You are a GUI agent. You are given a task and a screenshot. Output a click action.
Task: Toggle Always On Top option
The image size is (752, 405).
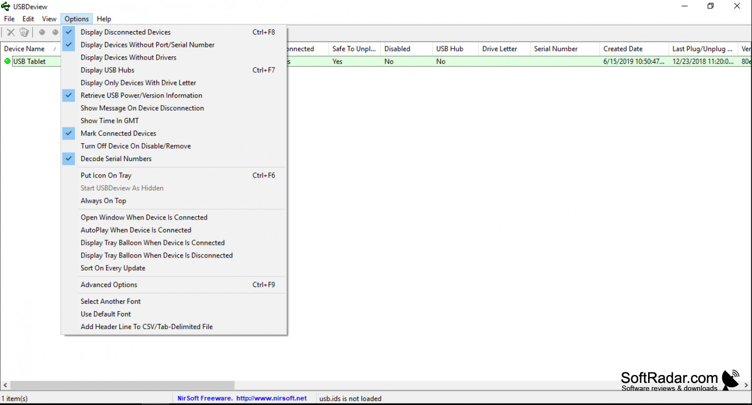pyautogui.click(x=174, y=201)
